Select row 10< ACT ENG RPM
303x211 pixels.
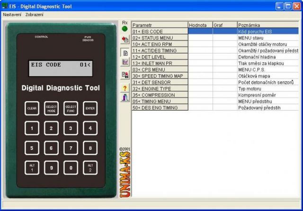click(215, 44)
